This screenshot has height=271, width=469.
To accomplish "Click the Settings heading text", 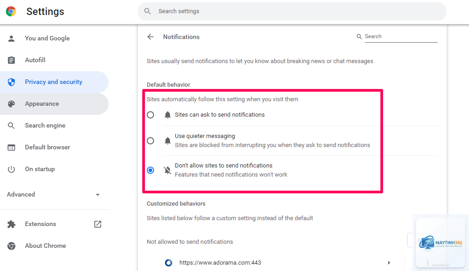I will coord(45,11).
